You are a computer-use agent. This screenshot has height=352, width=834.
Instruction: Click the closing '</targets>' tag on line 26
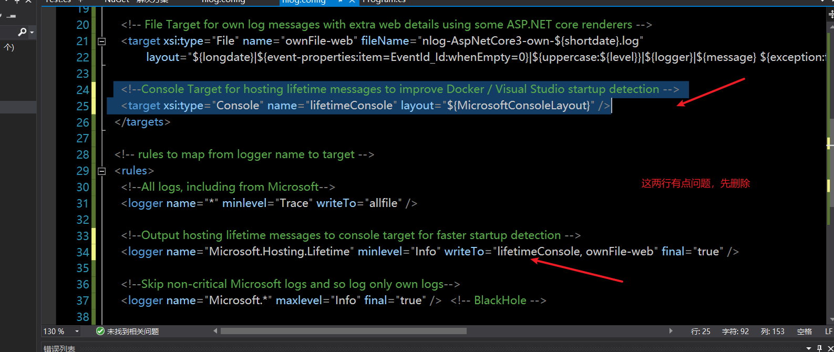[x=142, y=122]
